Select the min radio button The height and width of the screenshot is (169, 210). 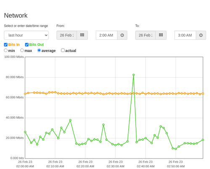[6, 50]
